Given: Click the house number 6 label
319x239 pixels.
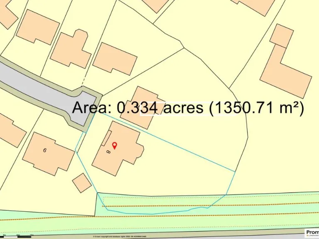Looking at the screenshot, I should tap(44, 150).
